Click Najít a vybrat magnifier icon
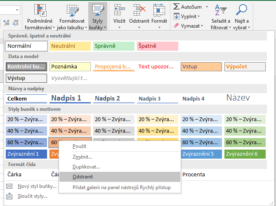Screen dimensions: 276x206 241,10
